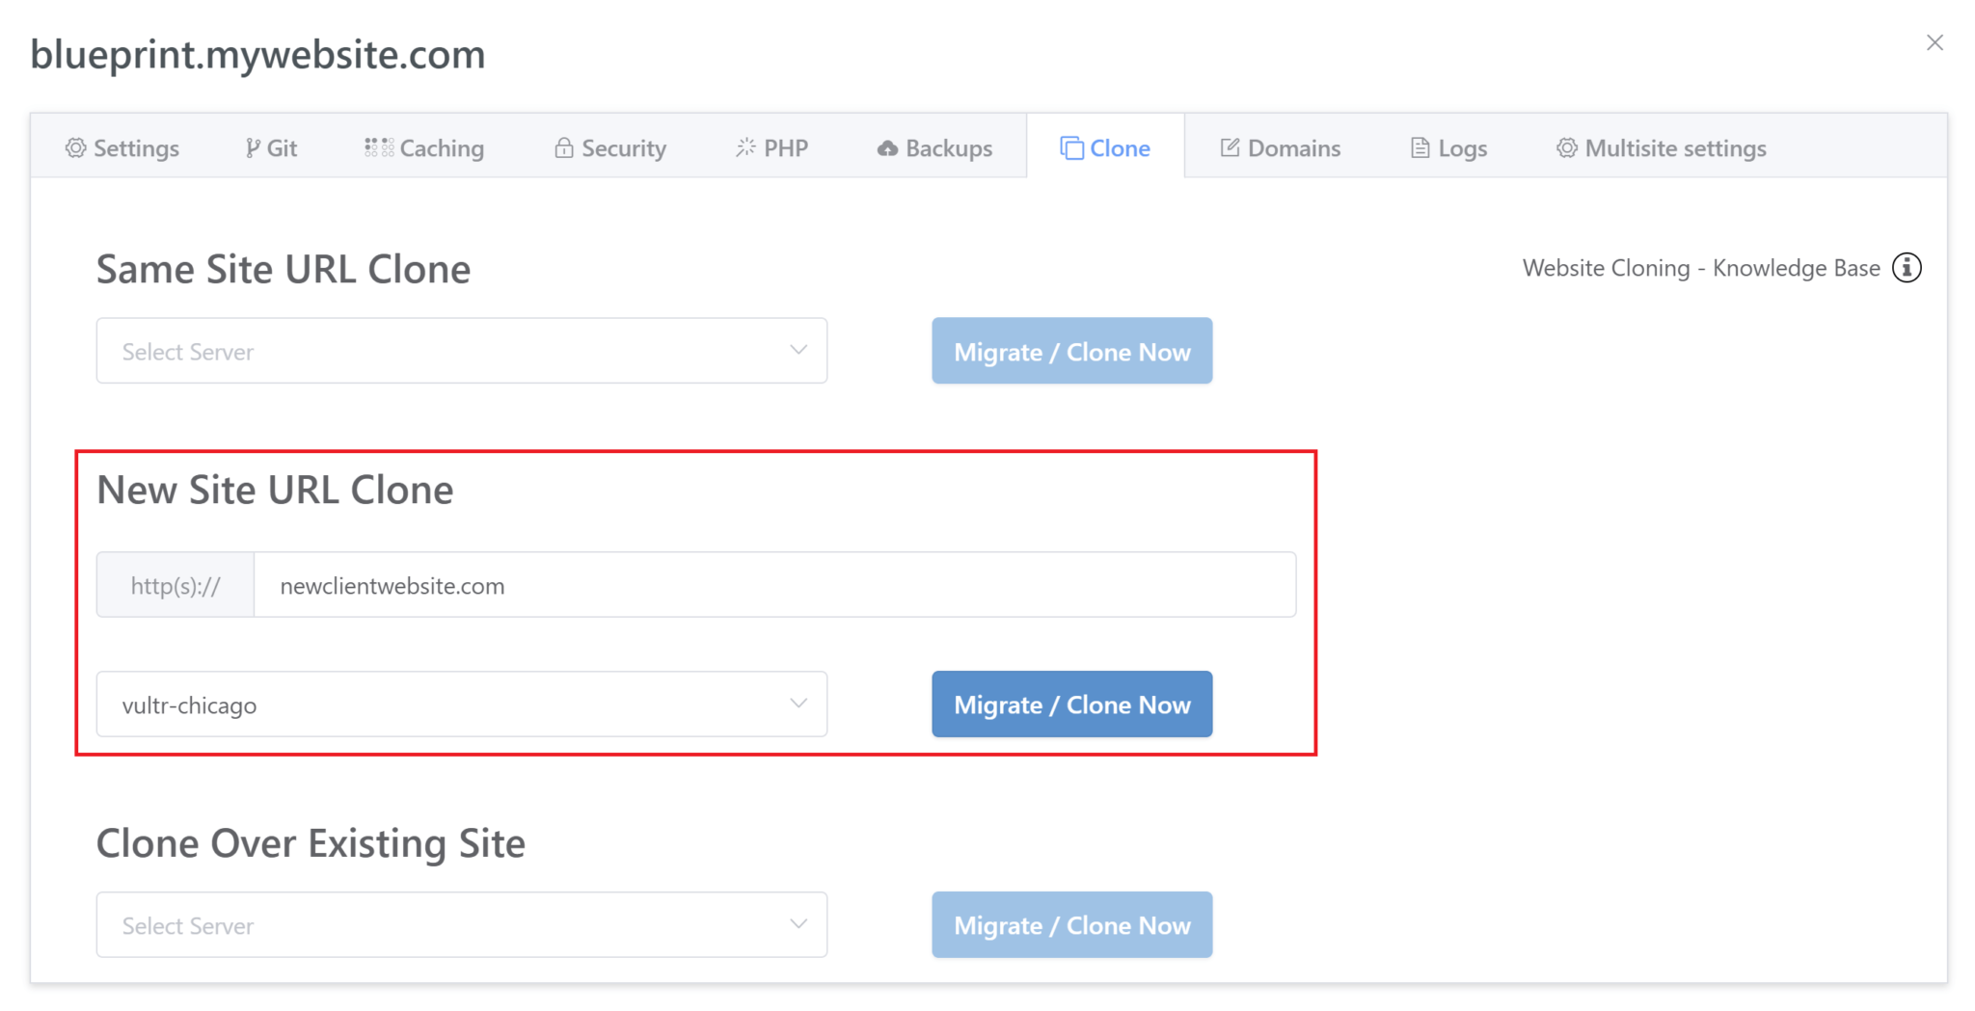Switch to the Domains tab
1975x1011 pixels.
pos(1280,147)
